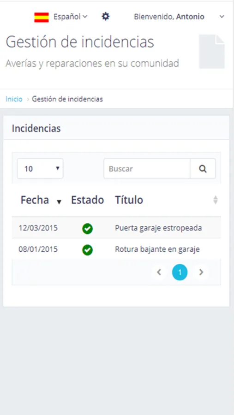Click the date 08/01/2015

(x=38, y=249)
